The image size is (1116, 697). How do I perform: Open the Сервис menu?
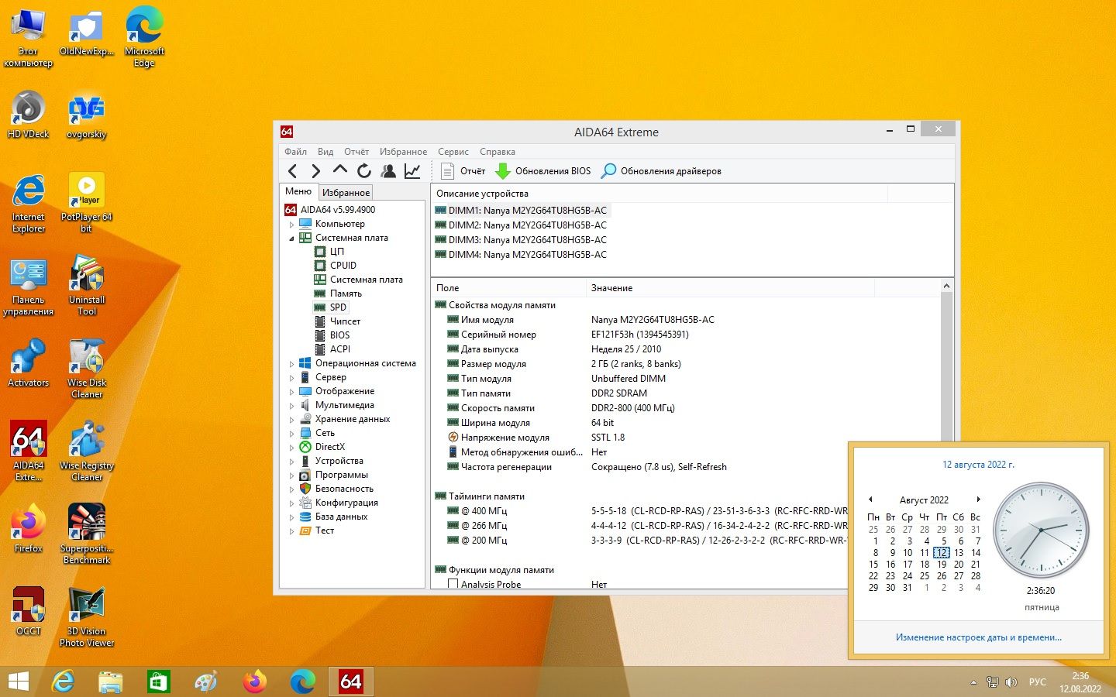tap(453, 152)
